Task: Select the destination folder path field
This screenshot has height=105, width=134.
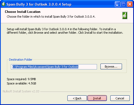Action: [54, 67]
